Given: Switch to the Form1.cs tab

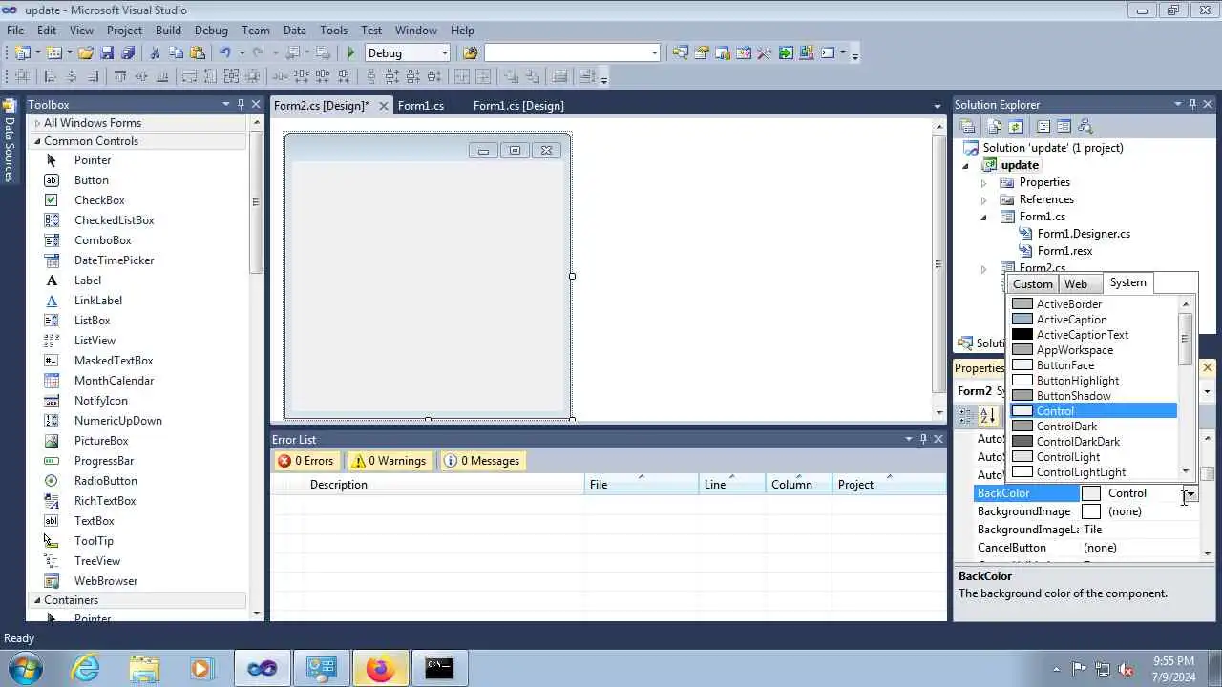Looking at the screenshot, I should [x=421, y=105].
